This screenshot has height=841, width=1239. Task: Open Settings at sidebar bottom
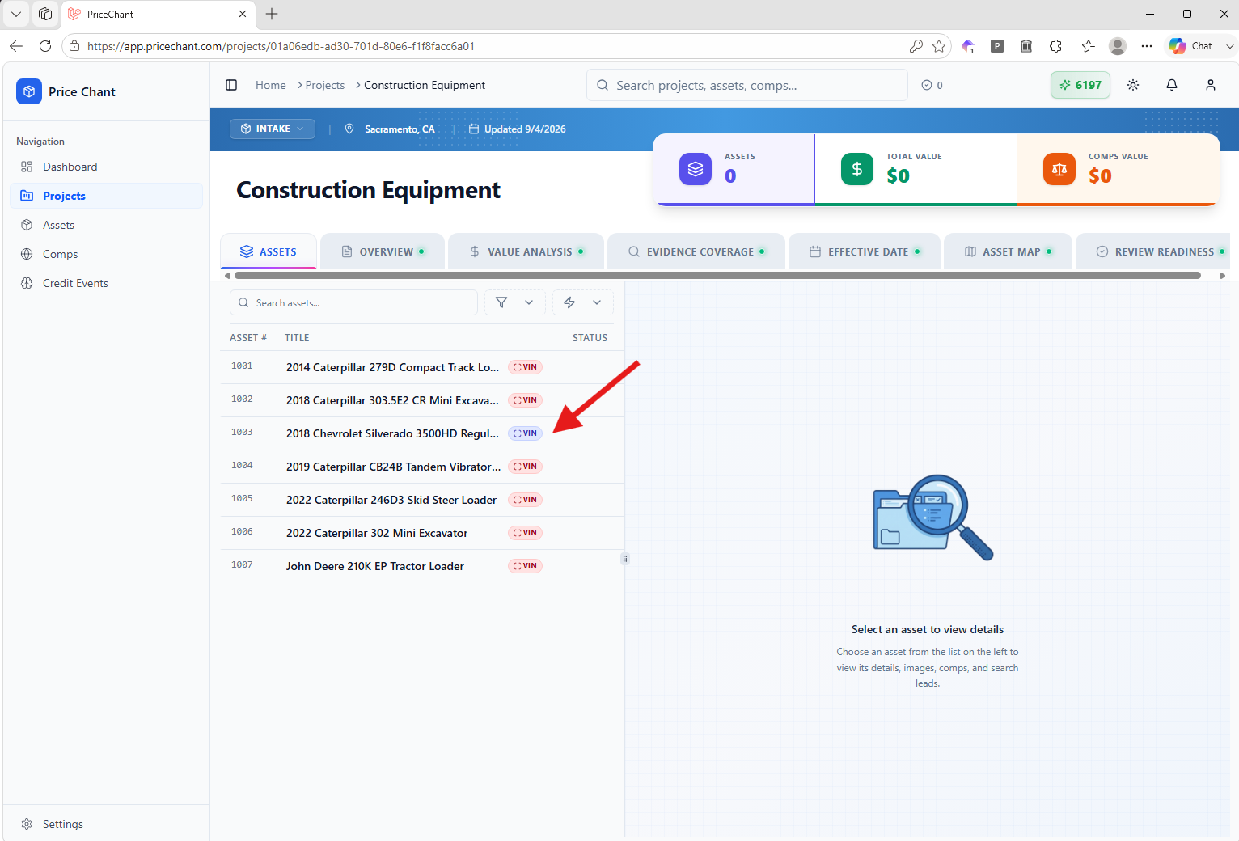107,824
